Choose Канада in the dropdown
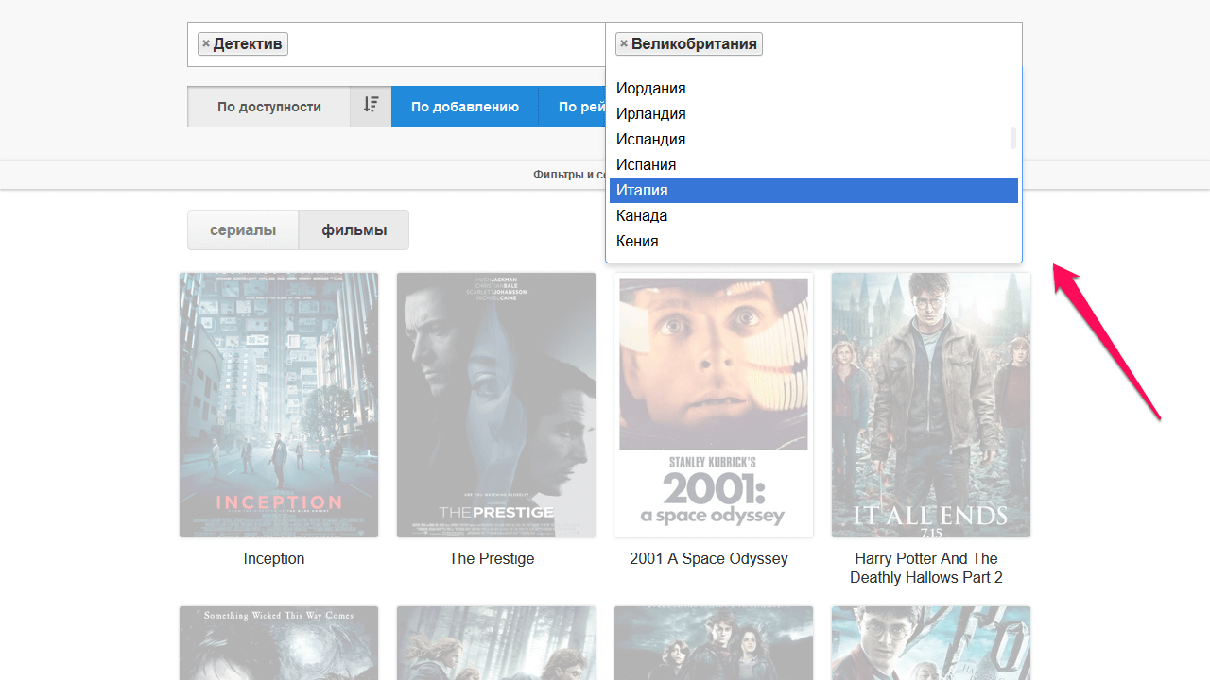1210x680 pixels. coord(814,215)
